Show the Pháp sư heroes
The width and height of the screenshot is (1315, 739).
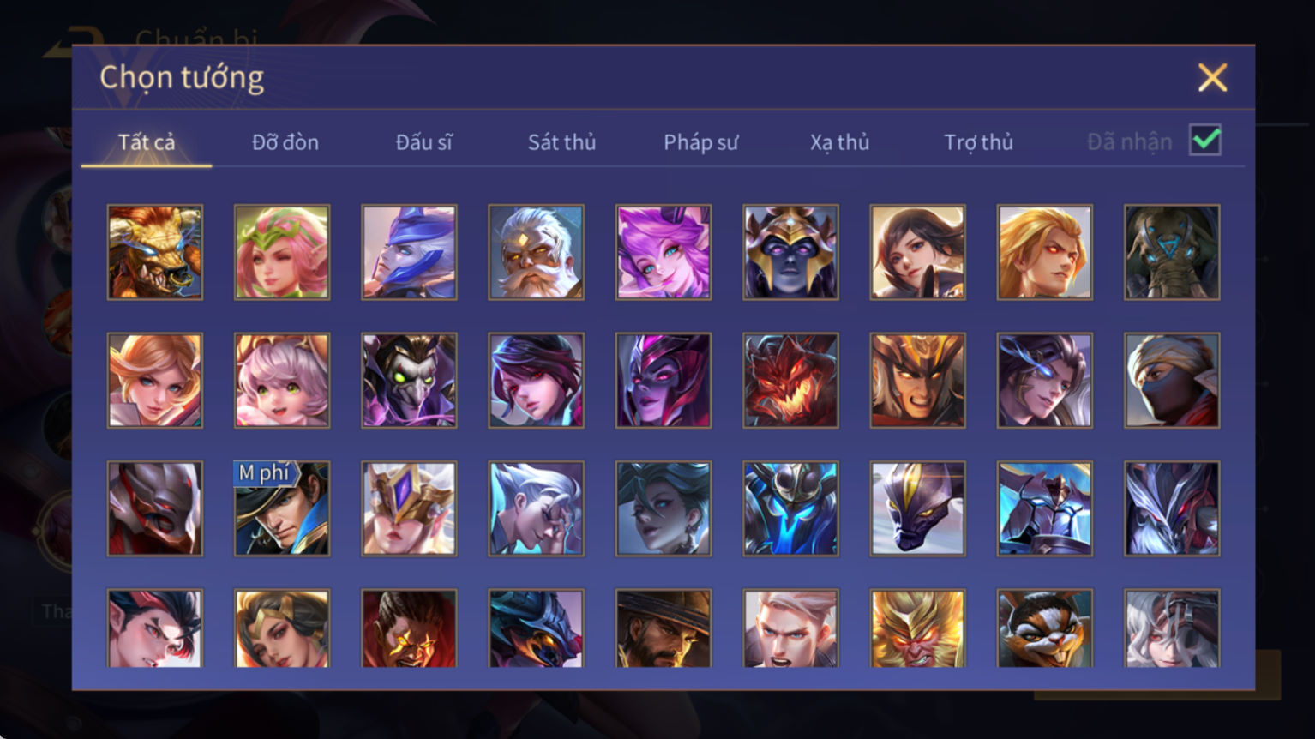coord(701,142)
